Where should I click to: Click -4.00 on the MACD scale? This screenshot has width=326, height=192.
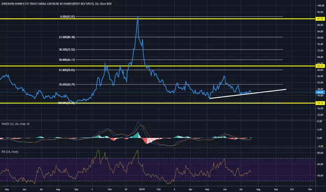point(320,146)
